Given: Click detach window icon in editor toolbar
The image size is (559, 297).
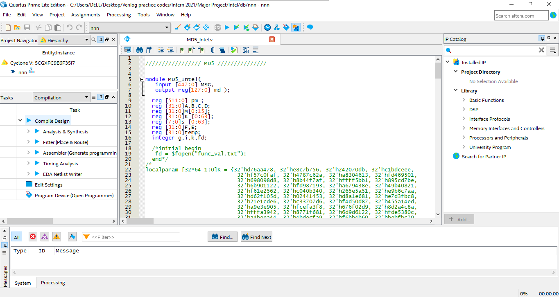Looking at the screenshot, I should tap(128, 50).
